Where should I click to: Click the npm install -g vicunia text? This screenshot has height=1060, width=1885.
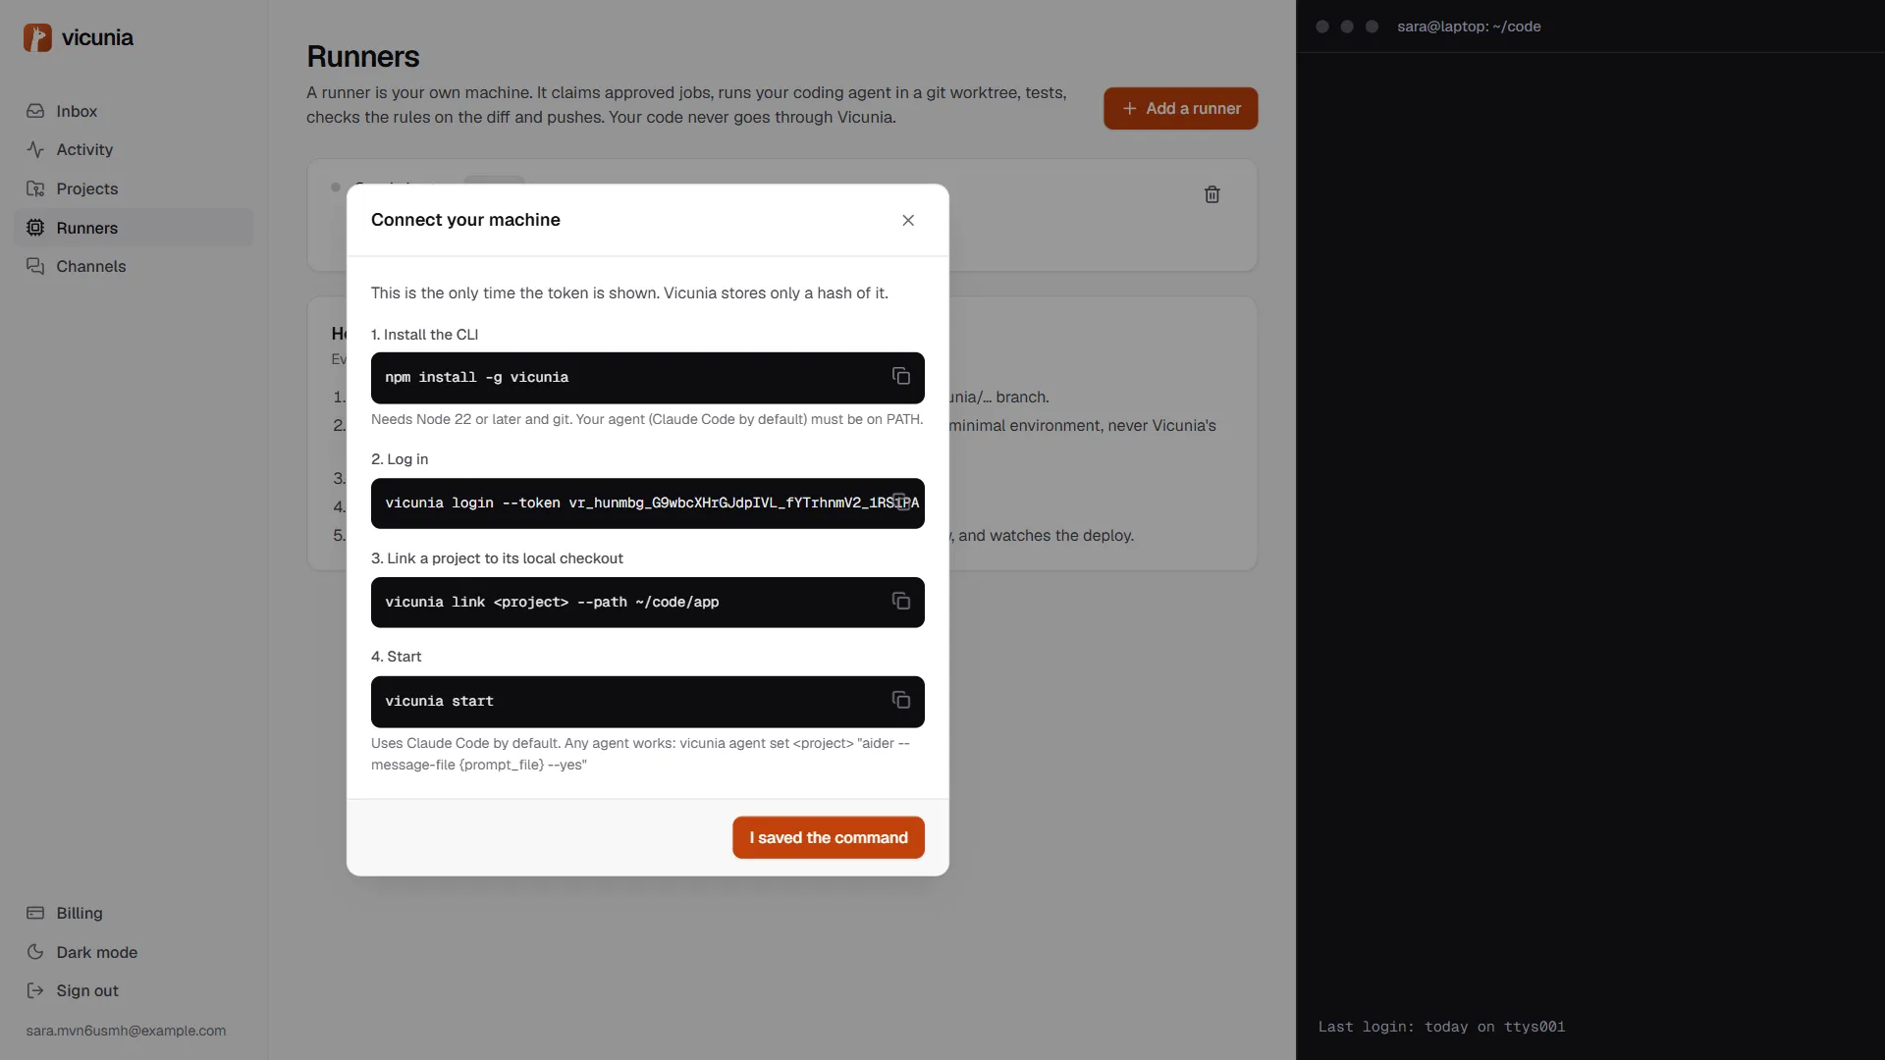476,377
